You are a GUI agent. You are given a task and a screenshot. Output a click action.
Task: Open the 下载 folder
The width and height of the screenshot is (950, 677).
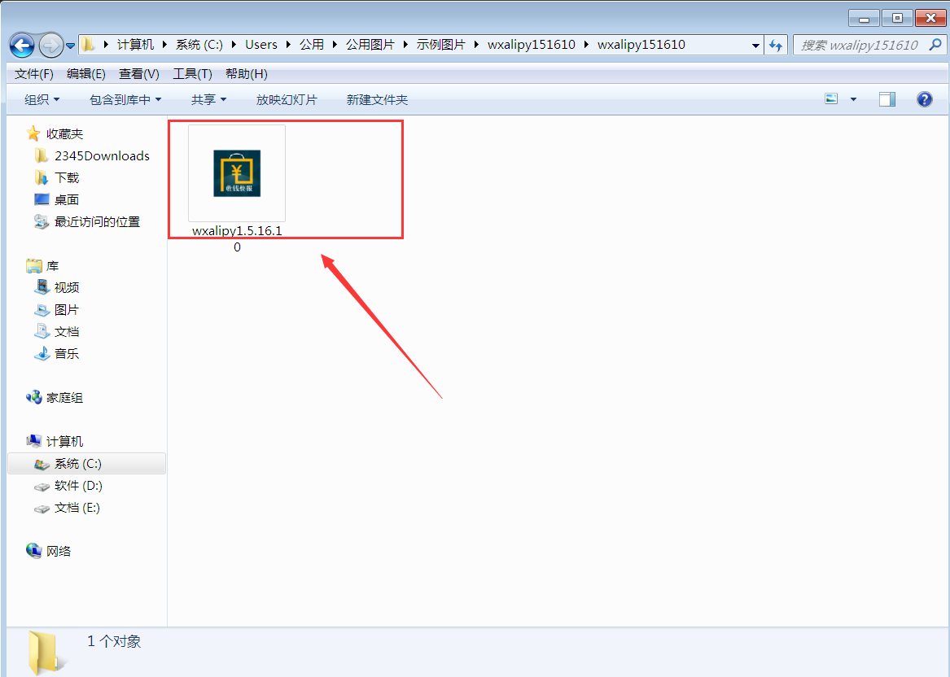67,177
